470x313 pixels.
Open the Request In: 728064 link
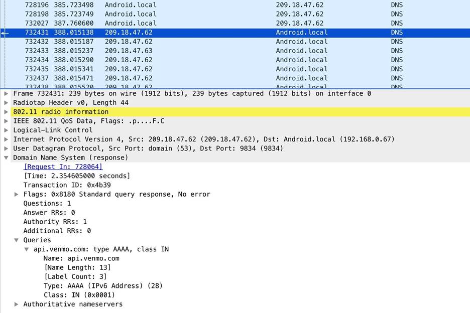pos(63,167)
